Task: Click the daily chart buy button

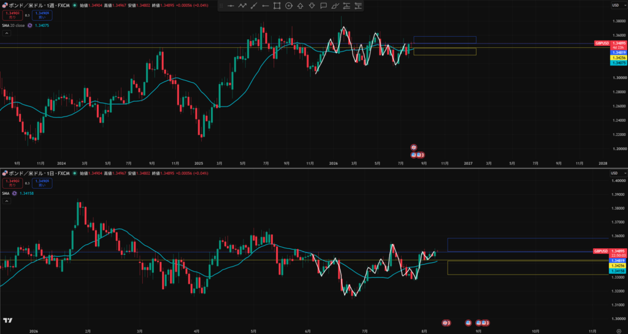Action: pyautogui.click(x=42, y=183)
